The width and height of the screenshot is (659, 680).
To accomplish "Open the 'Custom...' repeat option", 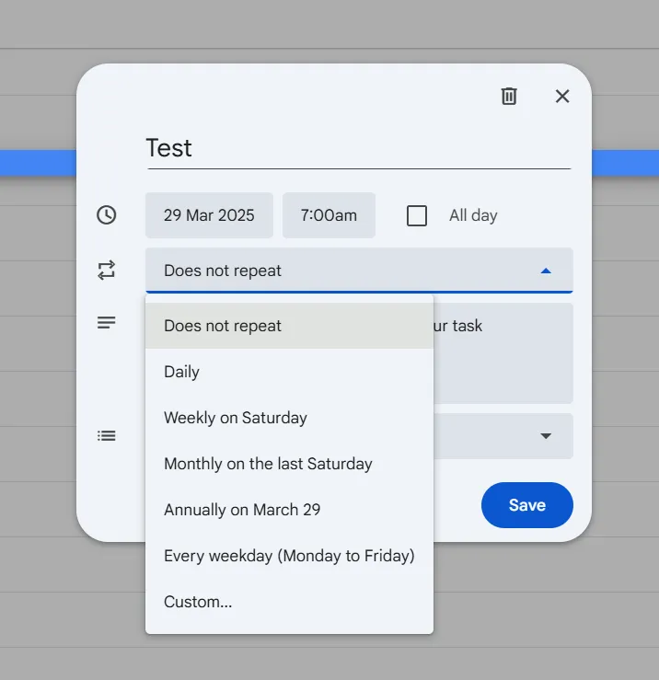I will click(x=289, y=602).
